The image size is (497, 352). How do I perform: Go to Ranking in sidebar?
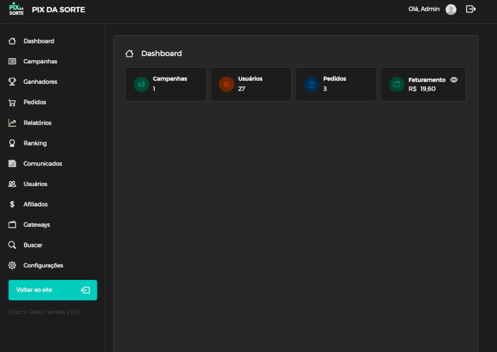[x=35, y=144]
